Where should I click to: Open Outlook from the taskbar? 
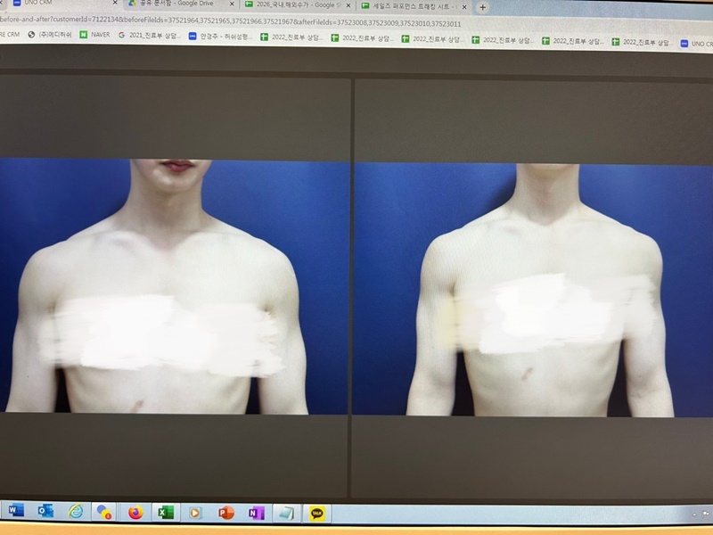coord(45,511)
